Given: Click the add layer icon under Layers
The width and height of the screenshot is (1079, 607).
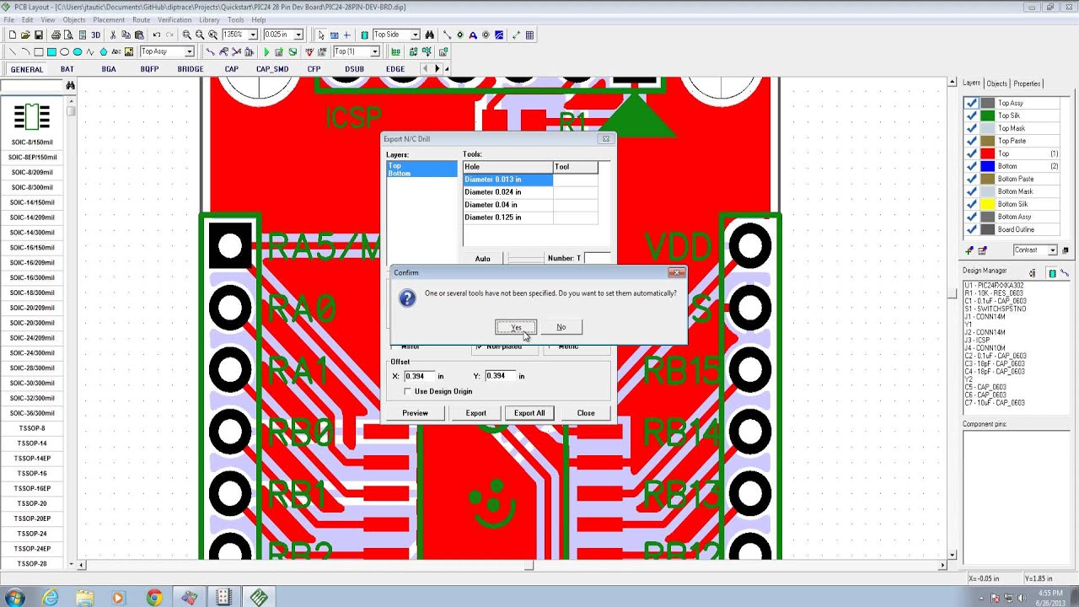Looking at the screenshot, I should [969, 250].
